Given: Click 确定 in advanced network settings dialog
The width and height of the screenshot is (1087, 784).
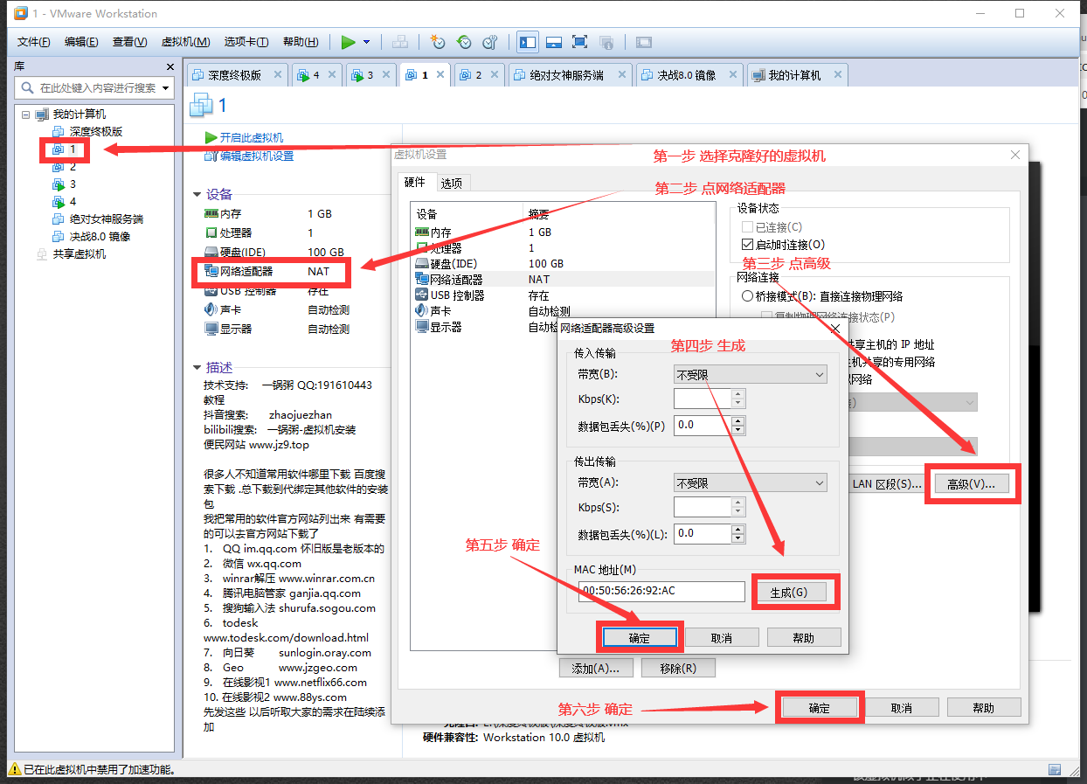Looking at the screenshot, I should pyautogui.click(x=640, y=638).
